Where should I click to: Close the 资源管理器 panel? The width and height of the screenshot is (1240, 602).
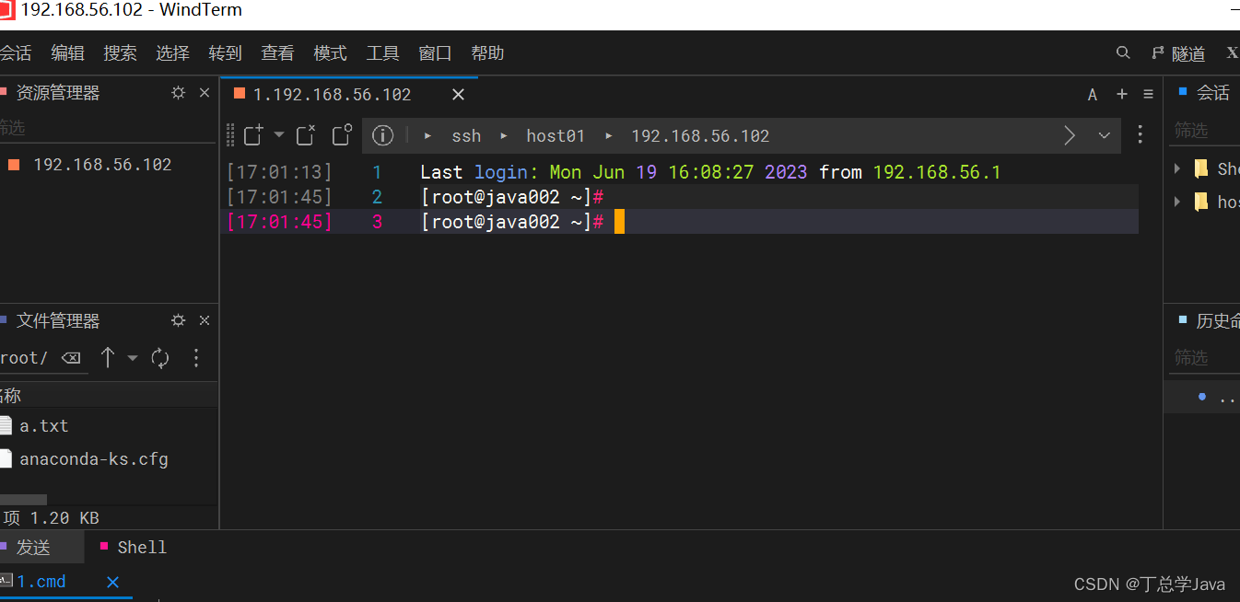coord(205,93)
